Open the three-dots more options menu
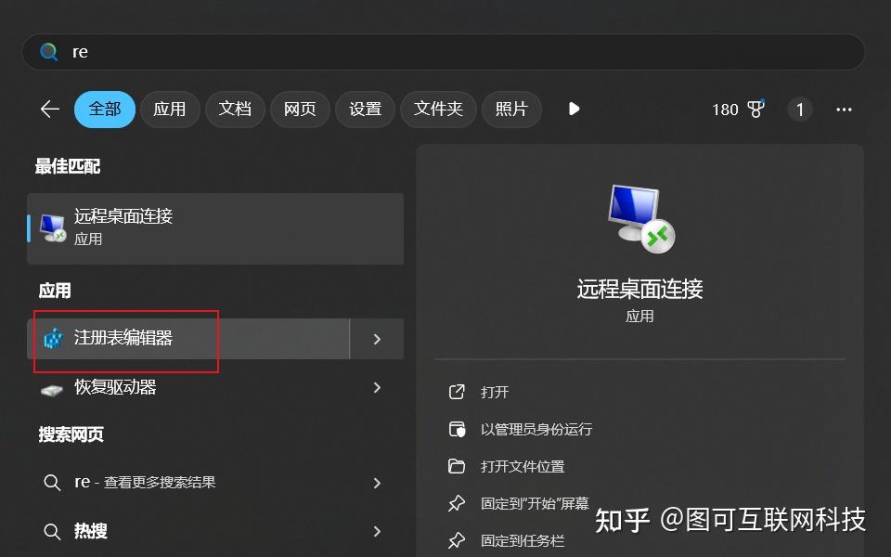Screen dimensions: 891x557 (x=844, y=110)
